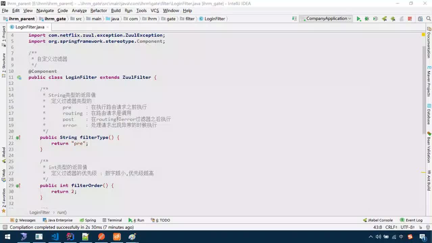432x243 pixels.
Task: Open the Run tool window
Action: click(136, 220)
